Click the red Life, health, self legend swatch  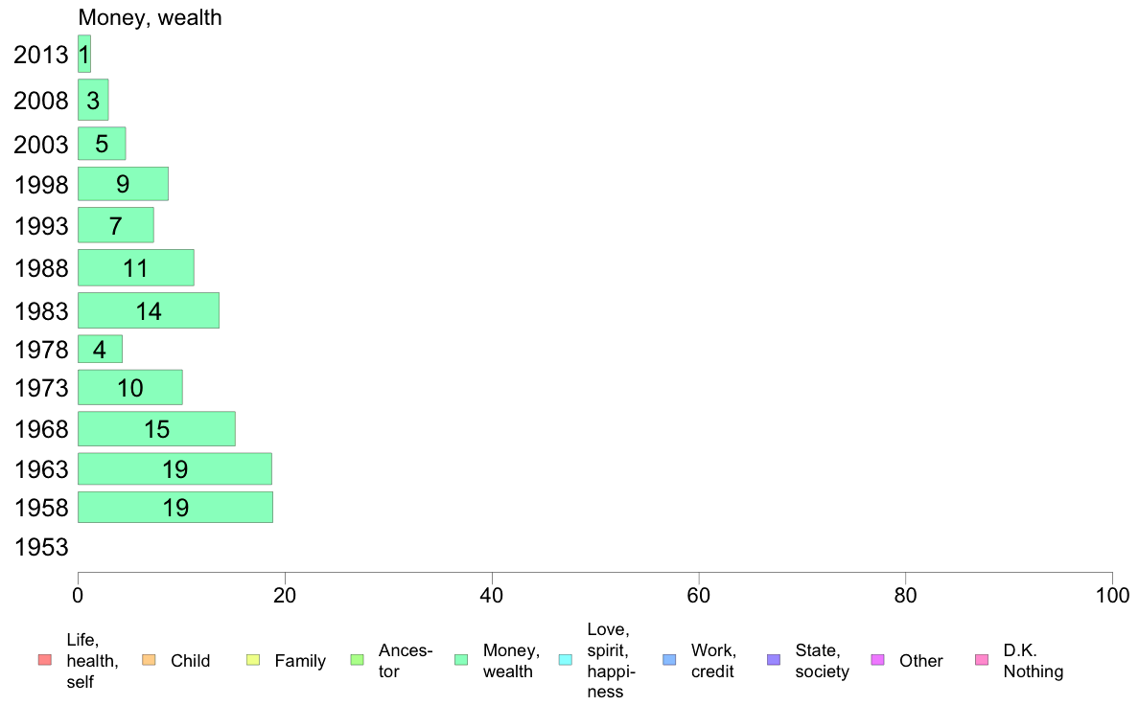tap(45, 660)
